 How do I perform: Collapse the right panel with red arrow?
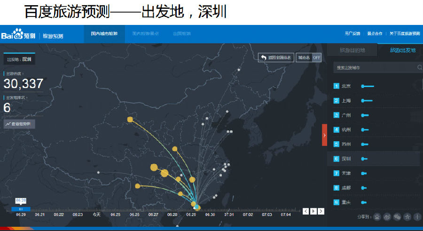pyautogui.click(x=324, y=135)
